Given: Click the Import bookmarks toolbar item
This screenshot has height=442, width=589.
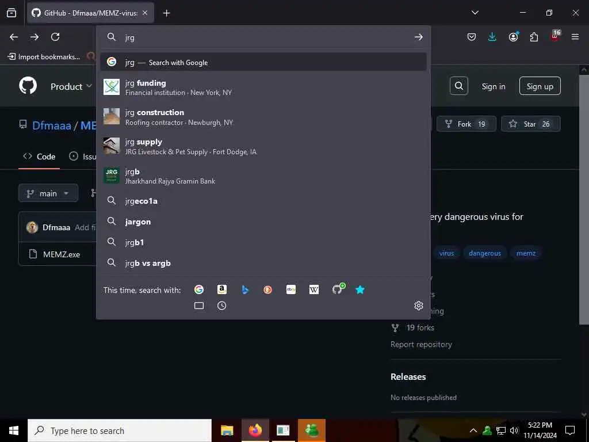Looking at the screenshot, I should pyautogui.click(x=44, y=57).
